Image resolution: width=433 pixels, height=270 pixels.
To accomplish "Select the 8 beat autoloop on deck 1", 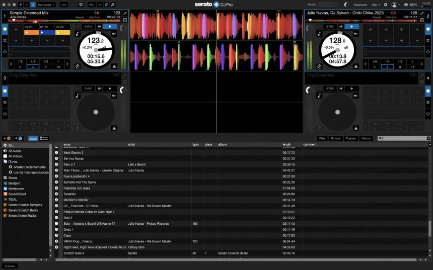I will (45, 67).
